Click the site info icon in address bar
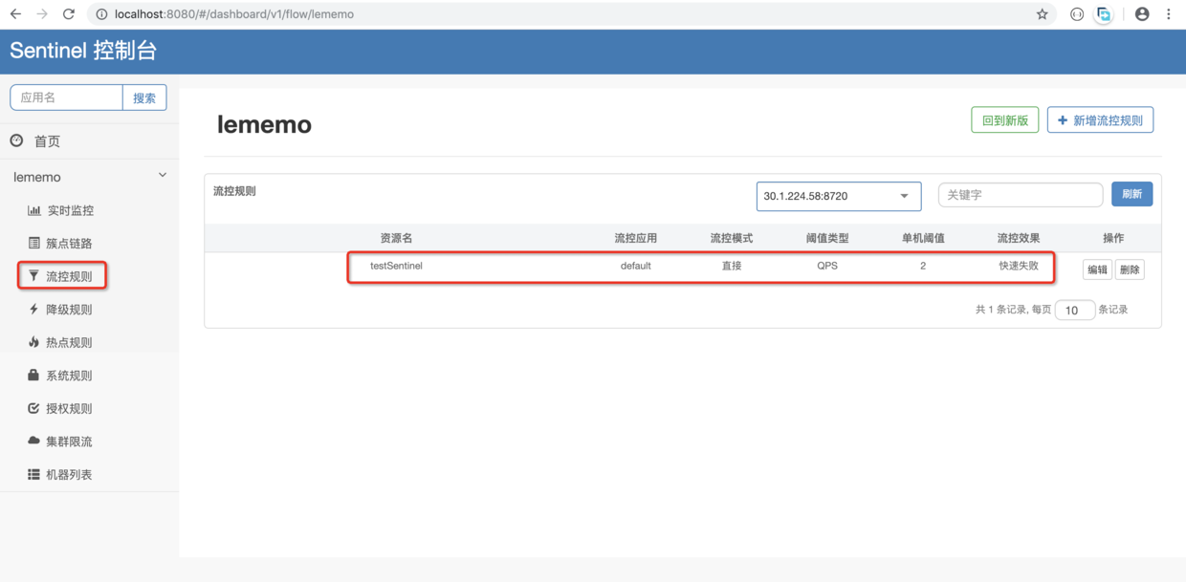The height and width of the screenshot is (582, 1186). (x=101, y=14)
